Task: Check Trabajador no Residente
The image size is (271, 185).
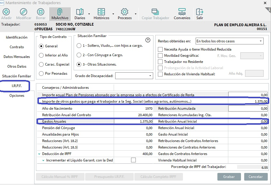Action: click(160, 62)
